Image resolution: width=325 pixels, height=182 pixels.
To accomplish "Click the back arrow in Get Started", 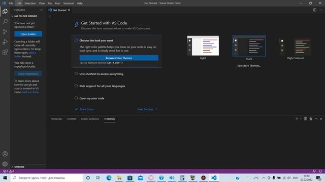I will pyautogui.click(x=50, y=16).
